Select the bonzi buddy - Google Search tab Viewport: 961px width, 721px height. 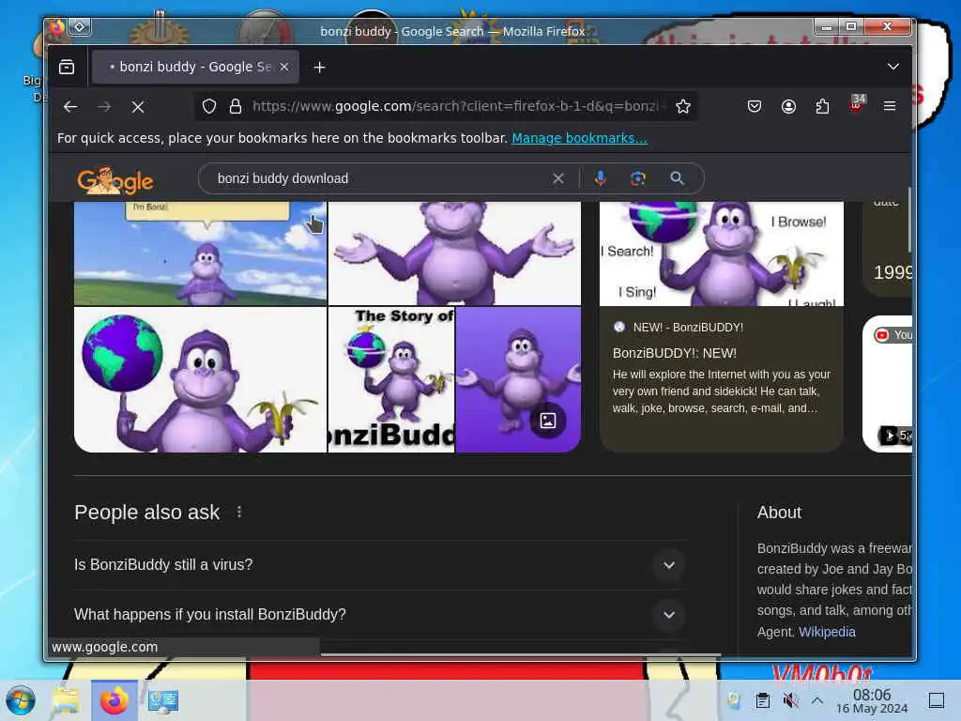click(195, 67)
